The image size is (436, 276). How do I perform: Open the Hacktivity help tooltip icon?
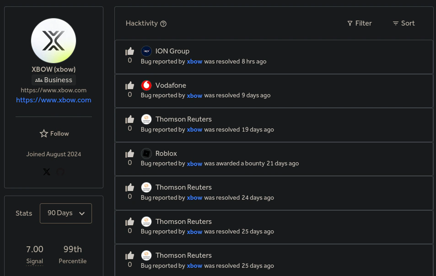coord(163,23)
